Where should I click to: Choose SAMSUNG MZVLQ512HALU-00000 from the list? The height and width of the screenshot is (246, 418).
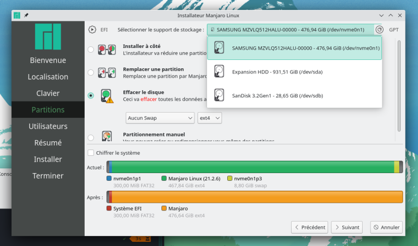pos(294,48)
